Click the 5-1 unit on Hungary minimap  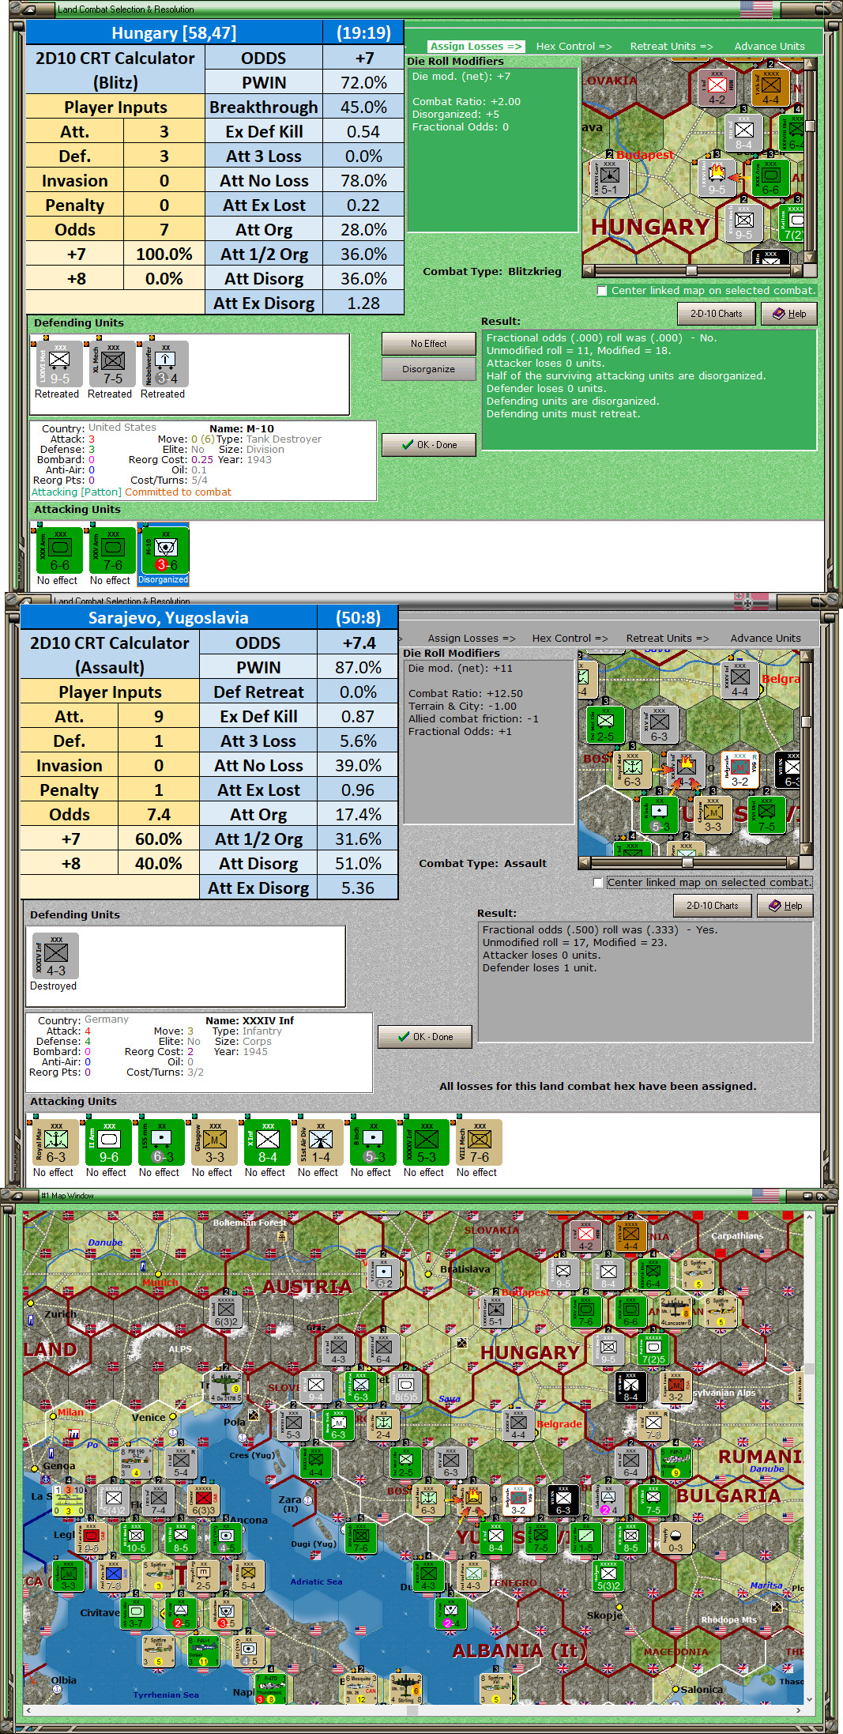coord(609,178)
